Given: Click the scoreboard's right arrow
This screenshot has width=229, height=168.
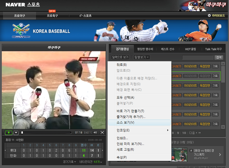Looking at the screenshot, I should [103, 151].
